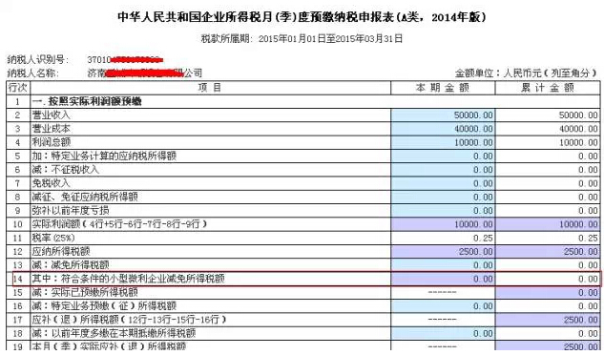Select 不征税收入 本期金额 cell on row 6
604x355 pixels.
tap(443, 170)
